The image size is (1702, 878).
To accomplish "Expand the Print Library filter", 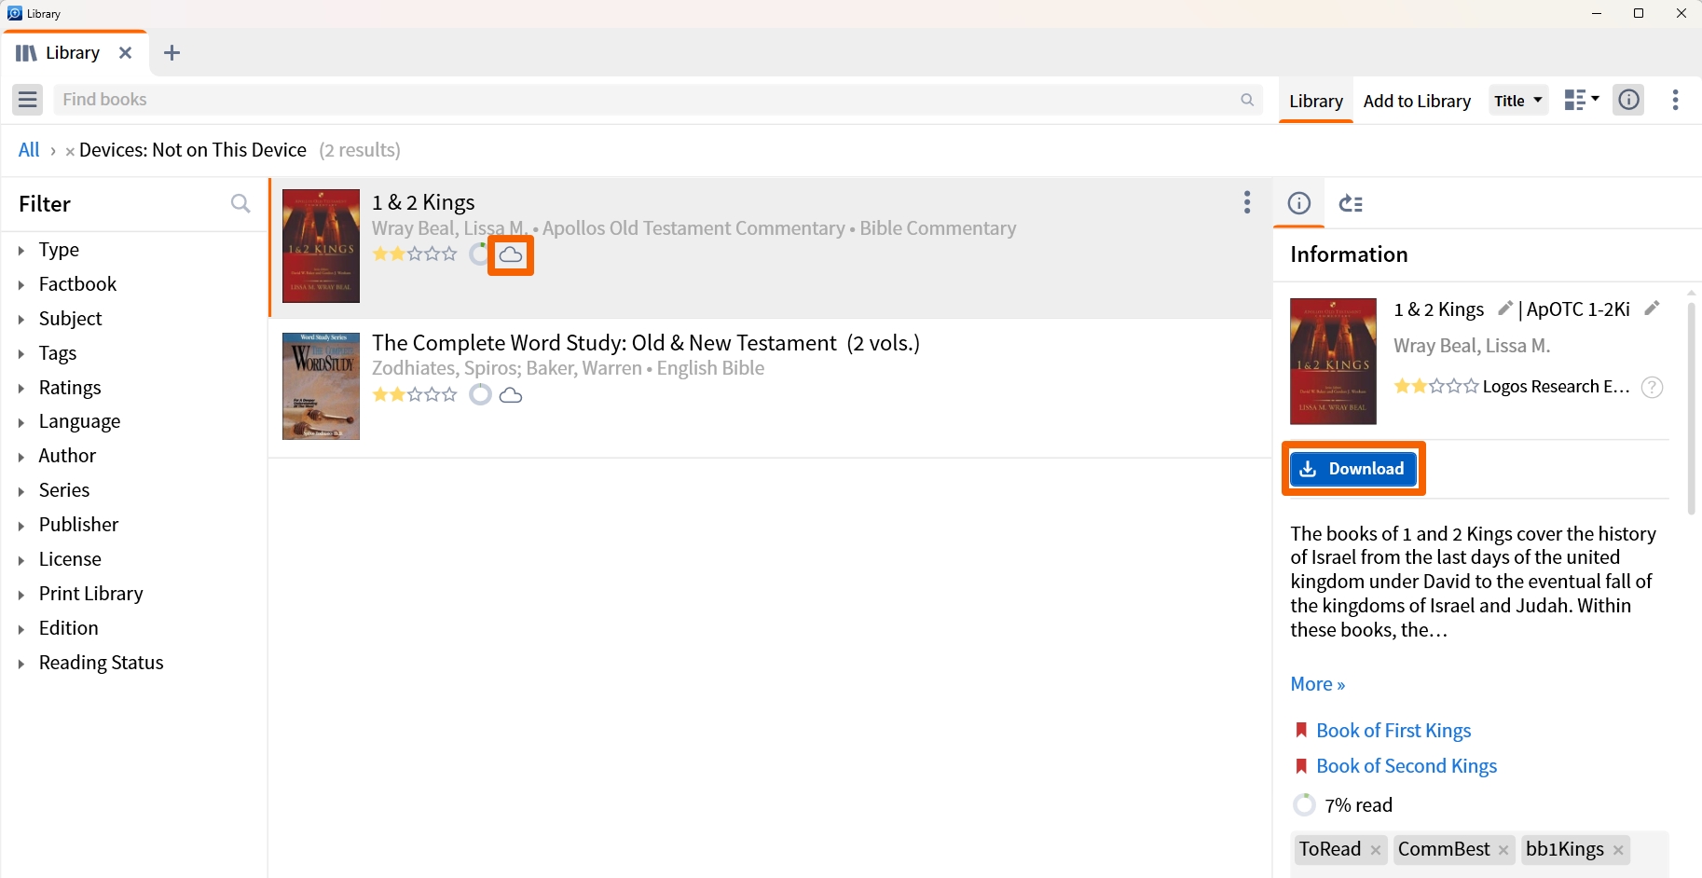I will tap(21, 595).
